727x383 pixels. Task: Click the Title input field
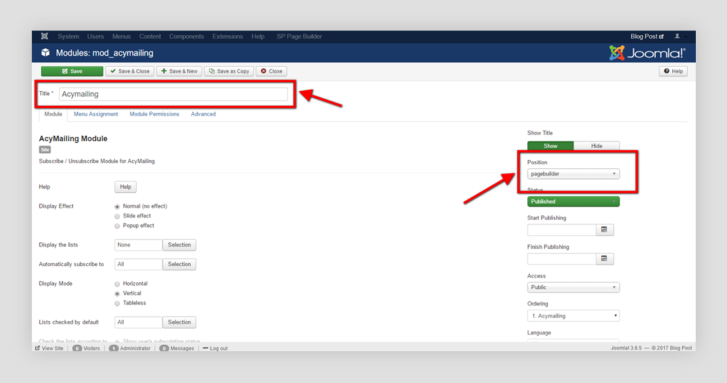[x=173, y=94]
